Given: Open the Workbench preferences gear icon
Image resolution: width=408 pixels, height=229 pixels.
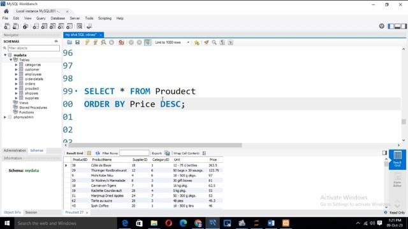Looking at the screenshot, I should (x=381, y=26).
